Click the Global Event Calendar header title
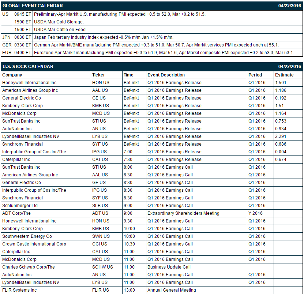This screenshot has height=296, width=304. coord(33,6)
